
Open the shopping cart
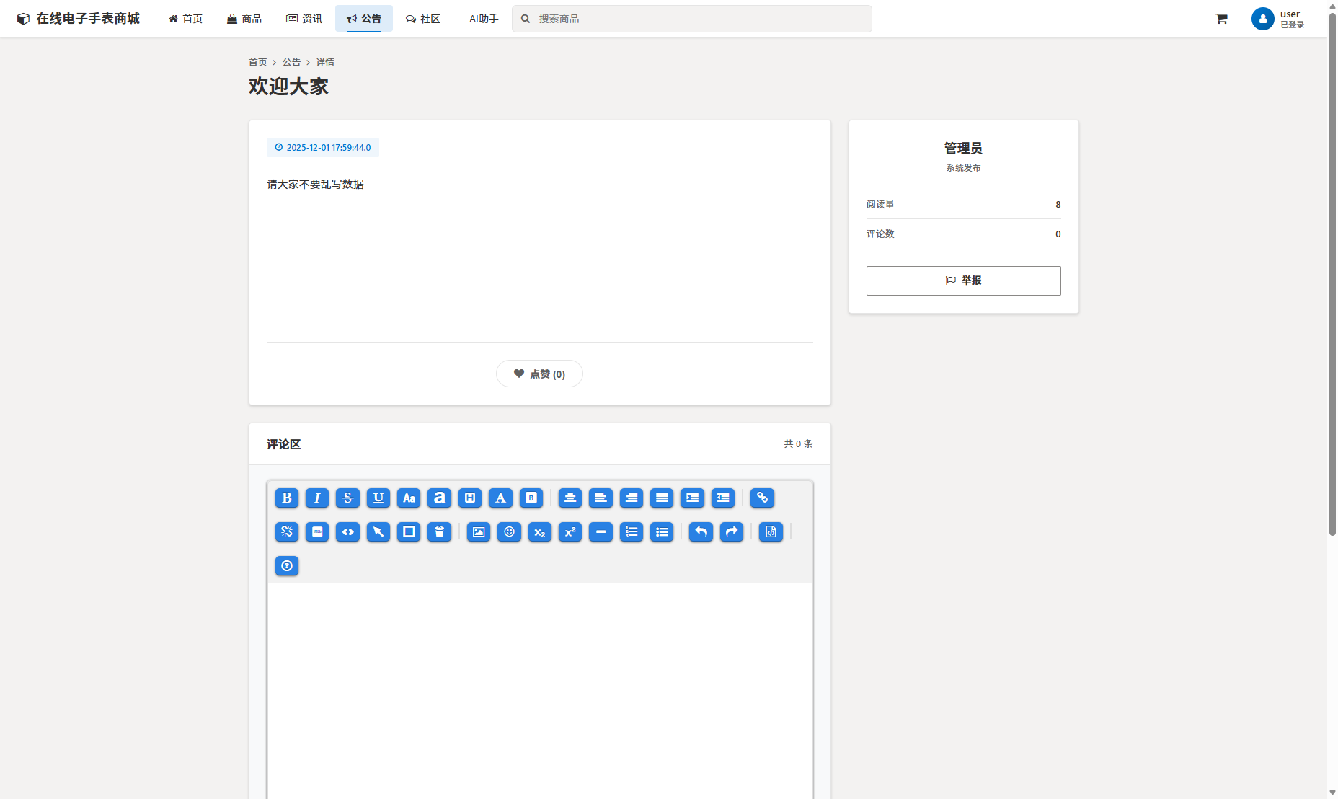click(x=1221, y=18)
